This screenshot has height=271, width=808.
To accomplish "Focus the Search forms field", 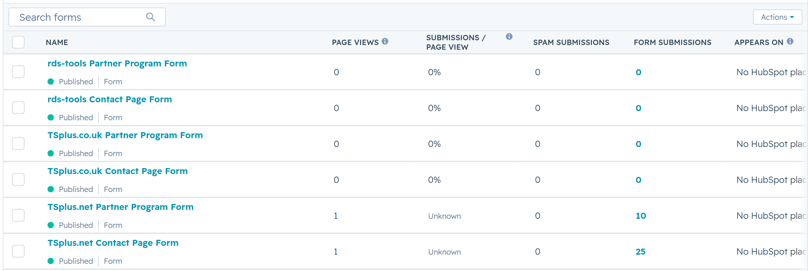I will [87, 17].
